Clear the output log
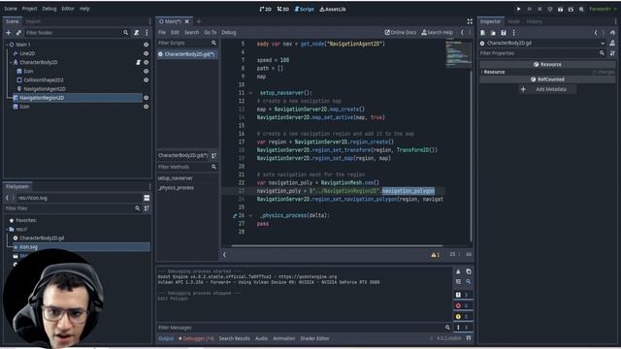Screen dimensions: 621x349 458,271
